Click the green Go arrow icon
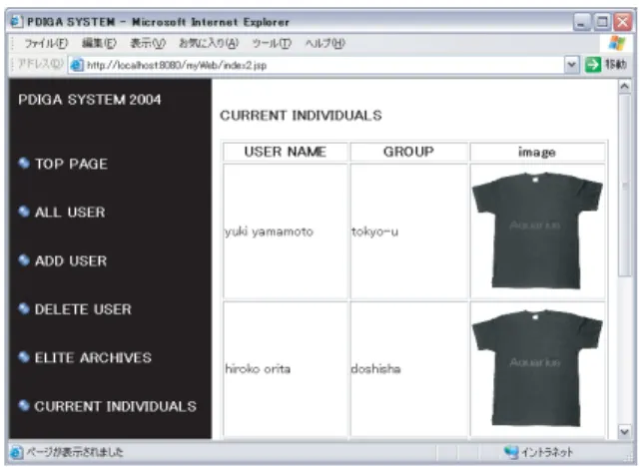 click(x=593, y=65)
